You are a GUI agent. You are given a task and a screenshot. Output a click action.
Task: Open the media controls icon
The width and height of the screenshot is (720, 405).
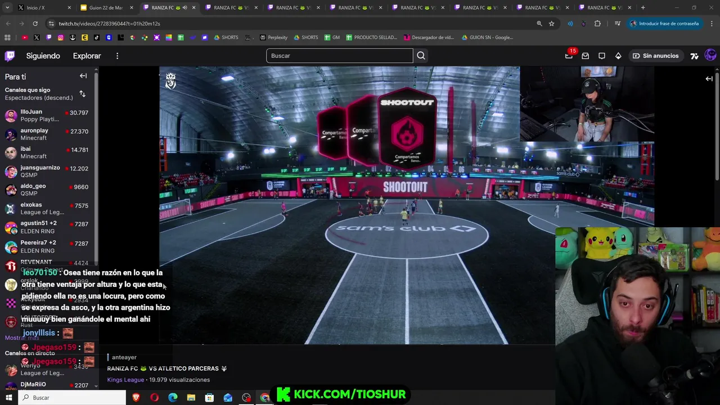coord(618,24)
